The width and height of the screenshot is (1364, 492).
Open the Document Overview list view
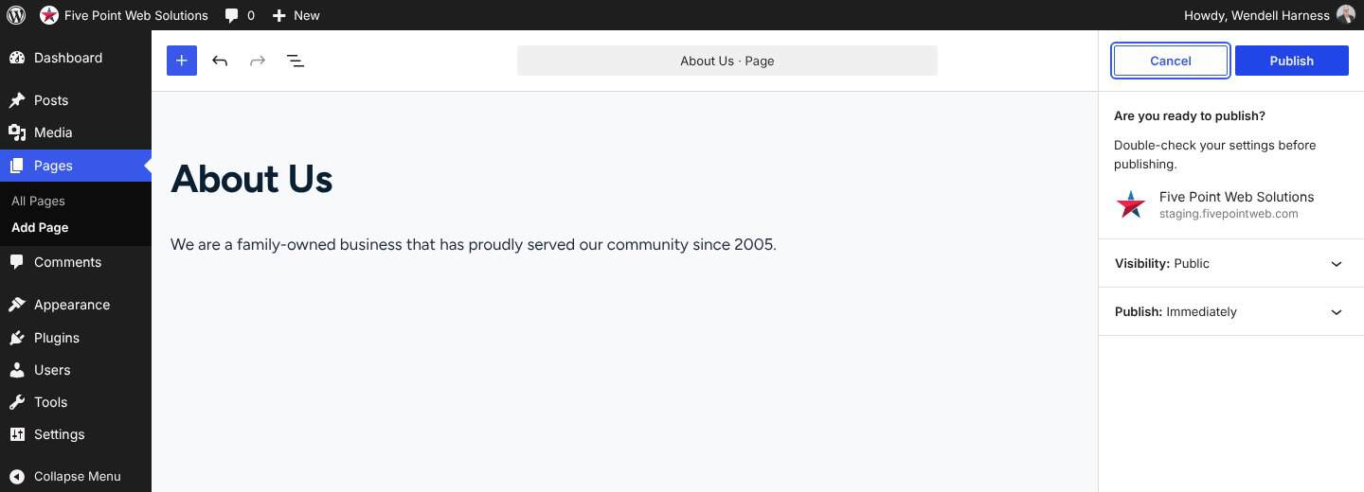point(296,61)
